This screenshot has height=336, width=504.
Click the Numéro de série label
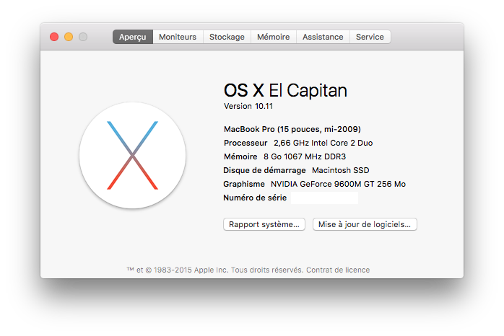tap(255, 198)
